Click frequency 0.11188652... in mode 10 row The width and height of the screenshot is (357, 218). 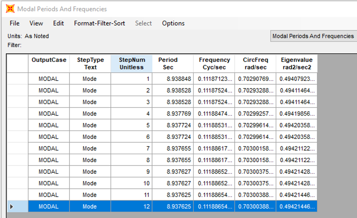pos(214,183)
